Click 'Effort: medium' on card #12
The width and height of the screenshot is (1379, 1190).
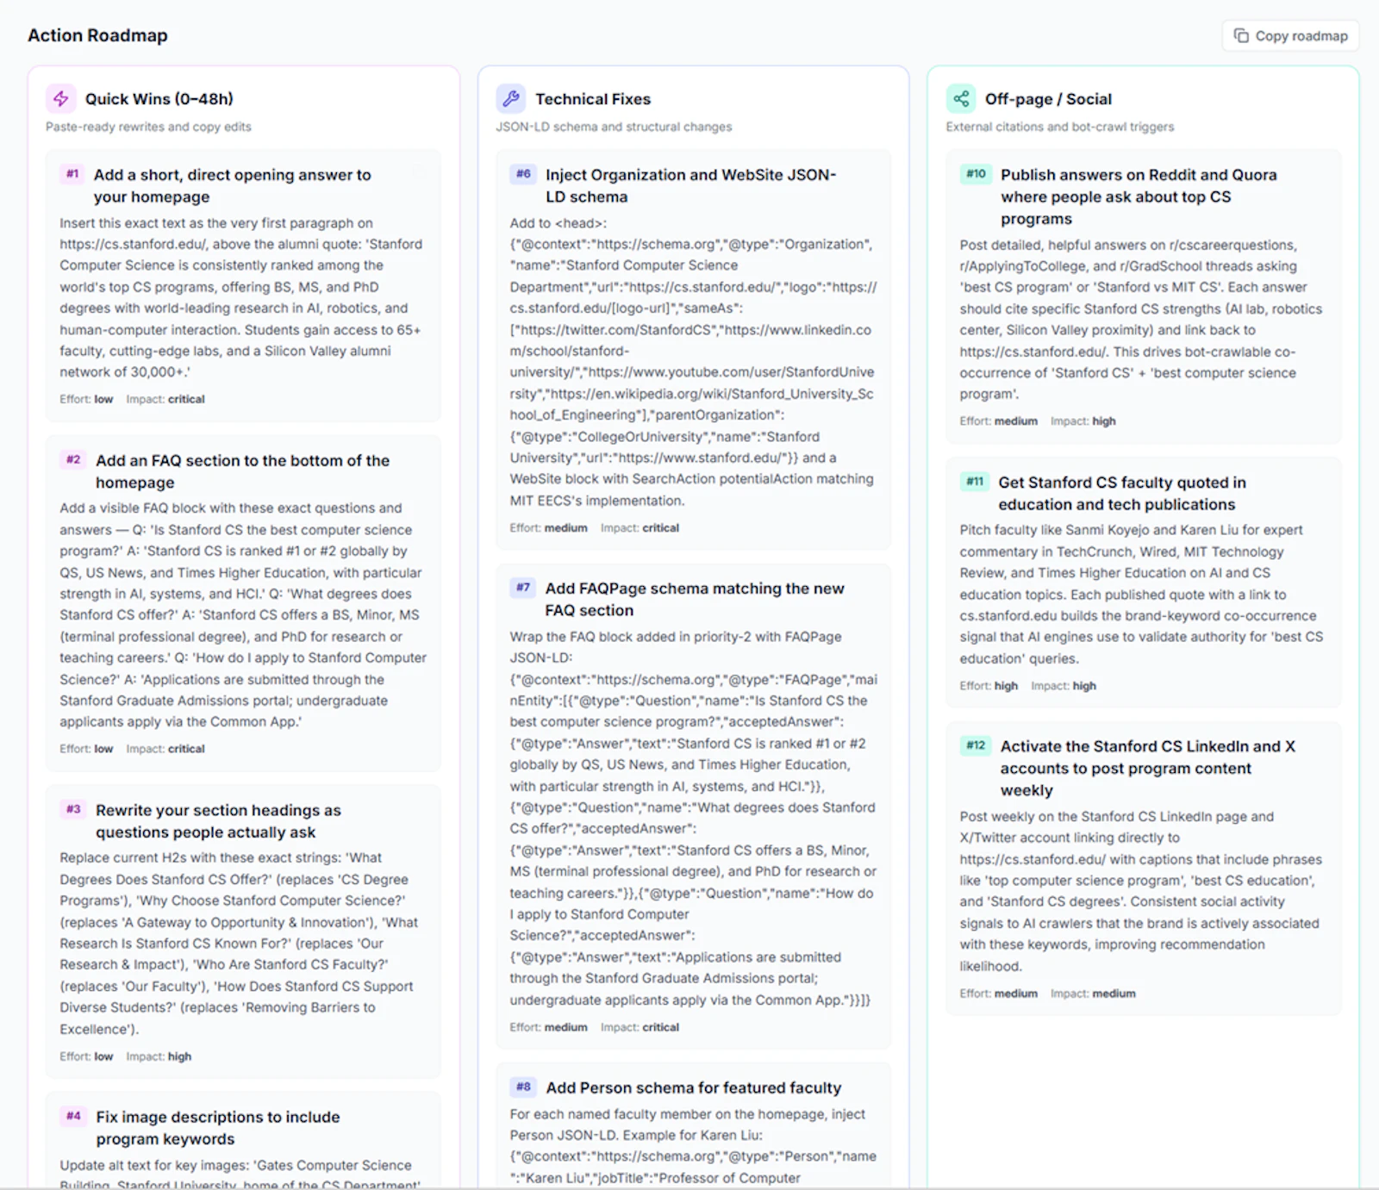(999, 994)
